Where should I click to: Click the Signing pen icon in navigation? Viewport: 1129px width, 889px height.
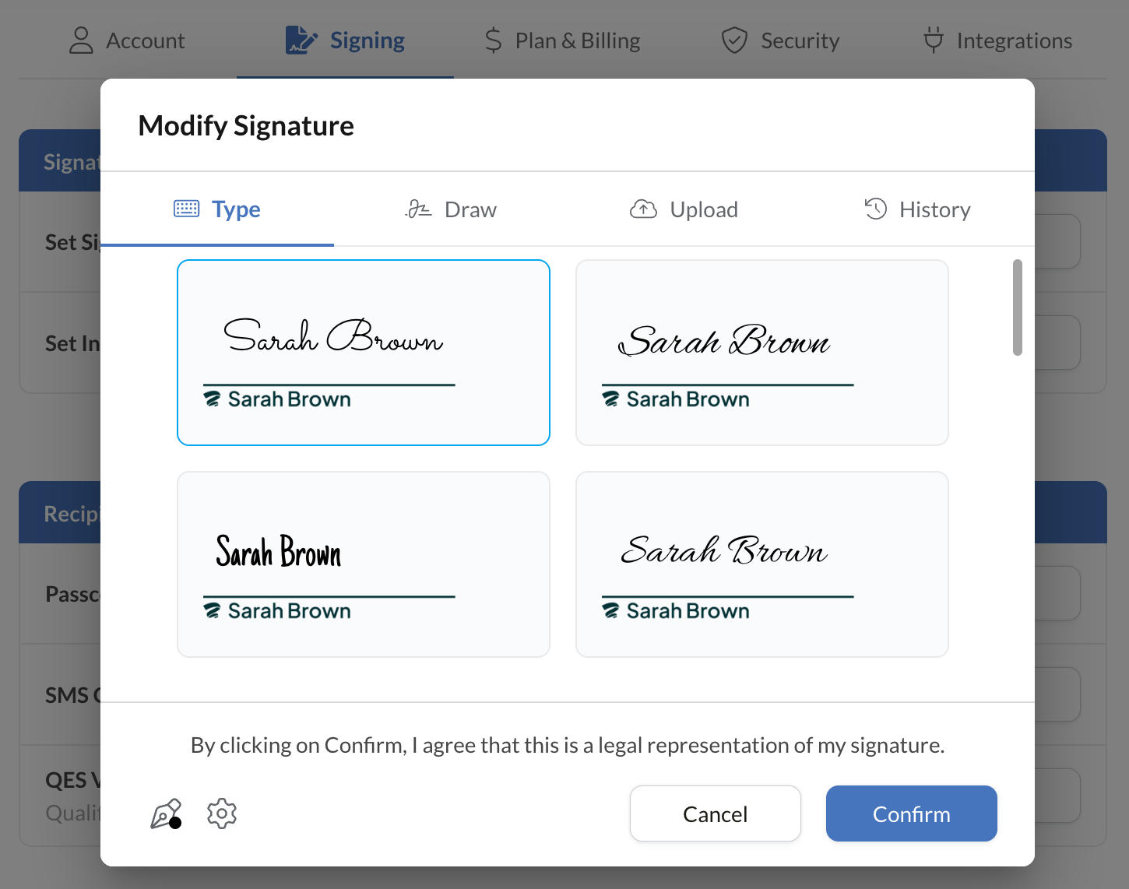pyautogui.click(x=301, y=40)
